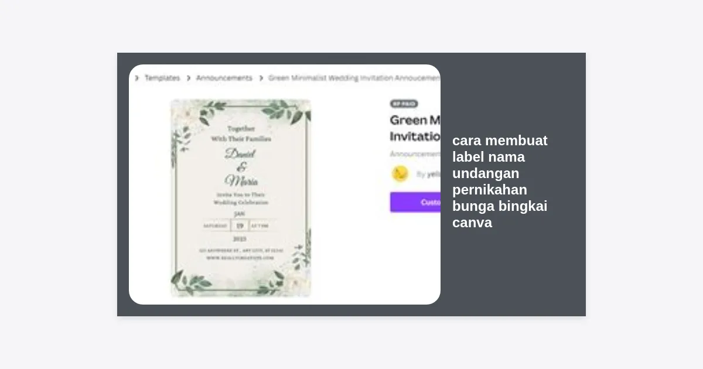Open the Templates breadcrumb
This screenshot has width=703, height=369.
(162, 78)
